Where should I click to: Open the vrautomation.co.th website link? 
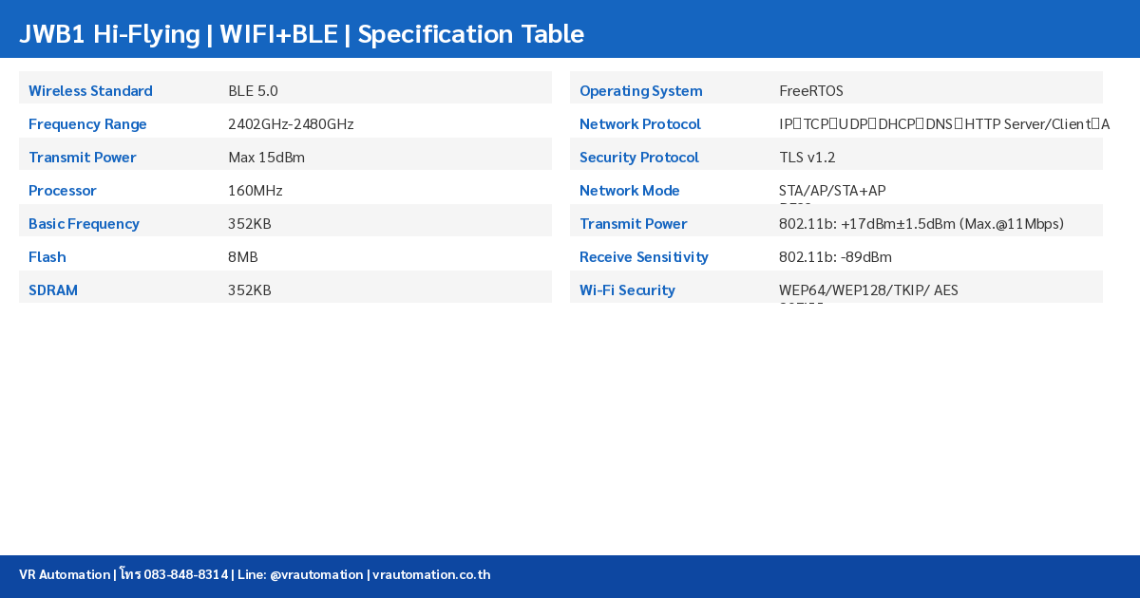[431, 574]
